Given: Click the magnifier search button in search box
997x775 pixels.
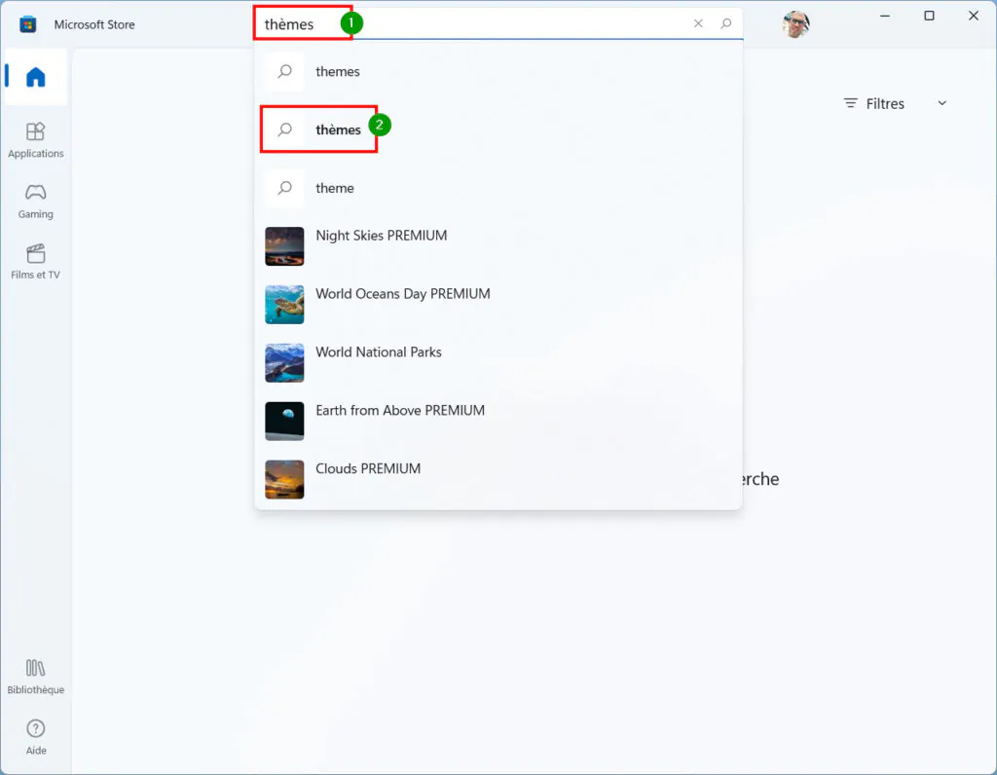Looking at the screenshot, I should 726,23.
